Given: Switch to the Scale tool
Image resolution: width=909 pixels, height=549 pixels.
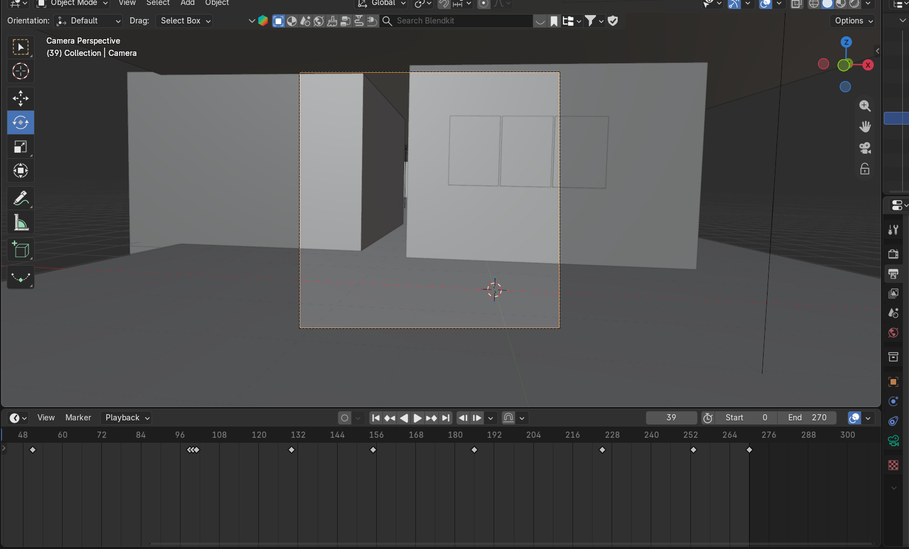Looking at the screenshot, I should [x=21, y=146].
